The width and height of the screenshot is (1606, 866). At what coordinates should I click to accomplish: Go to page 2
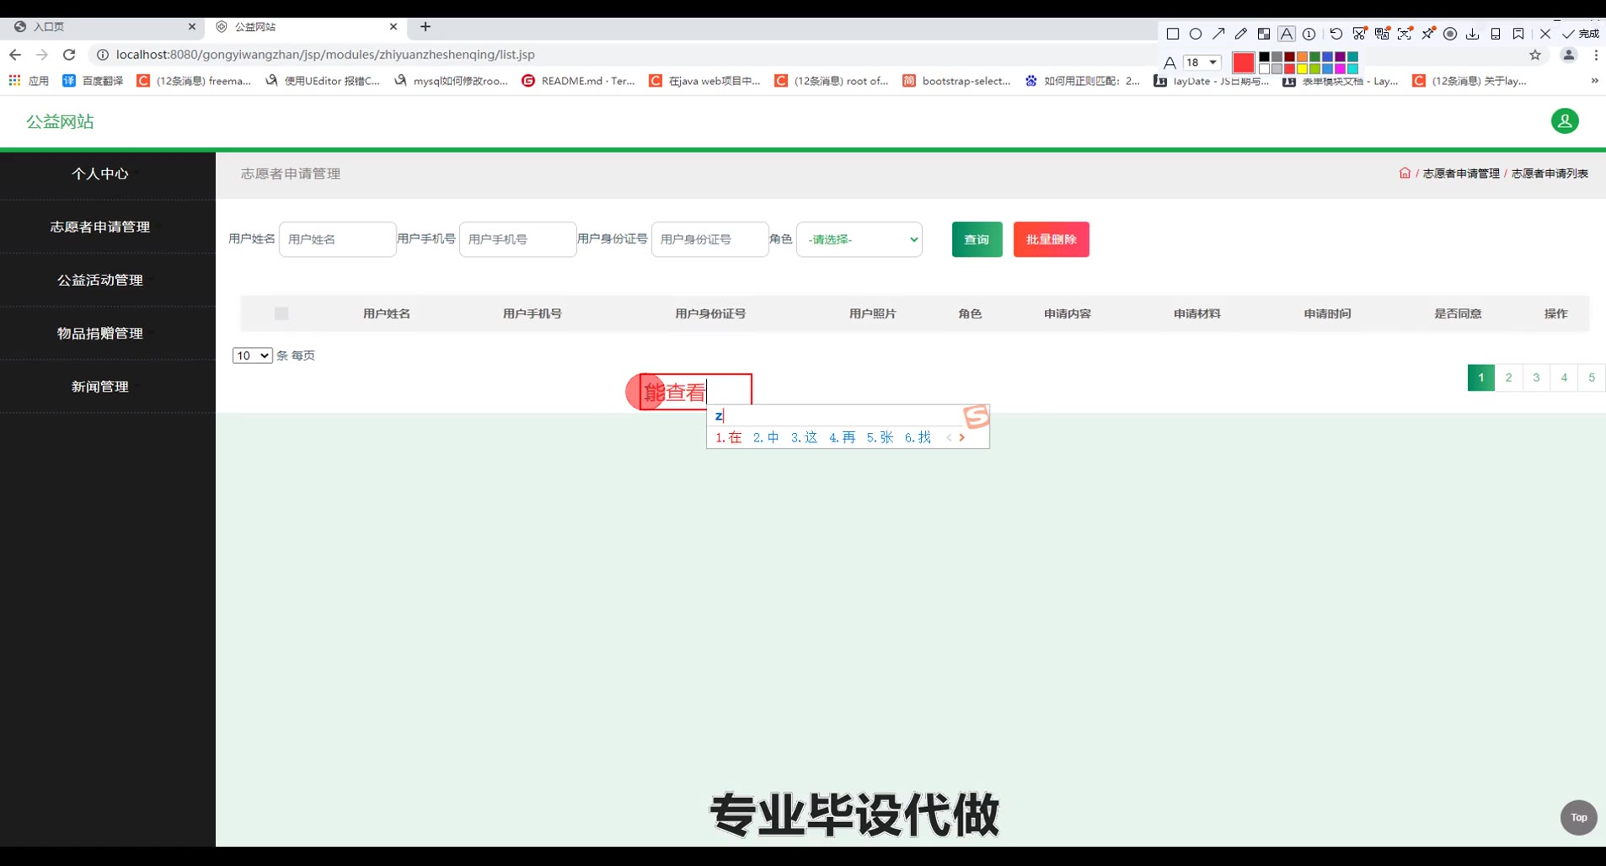1508,377
